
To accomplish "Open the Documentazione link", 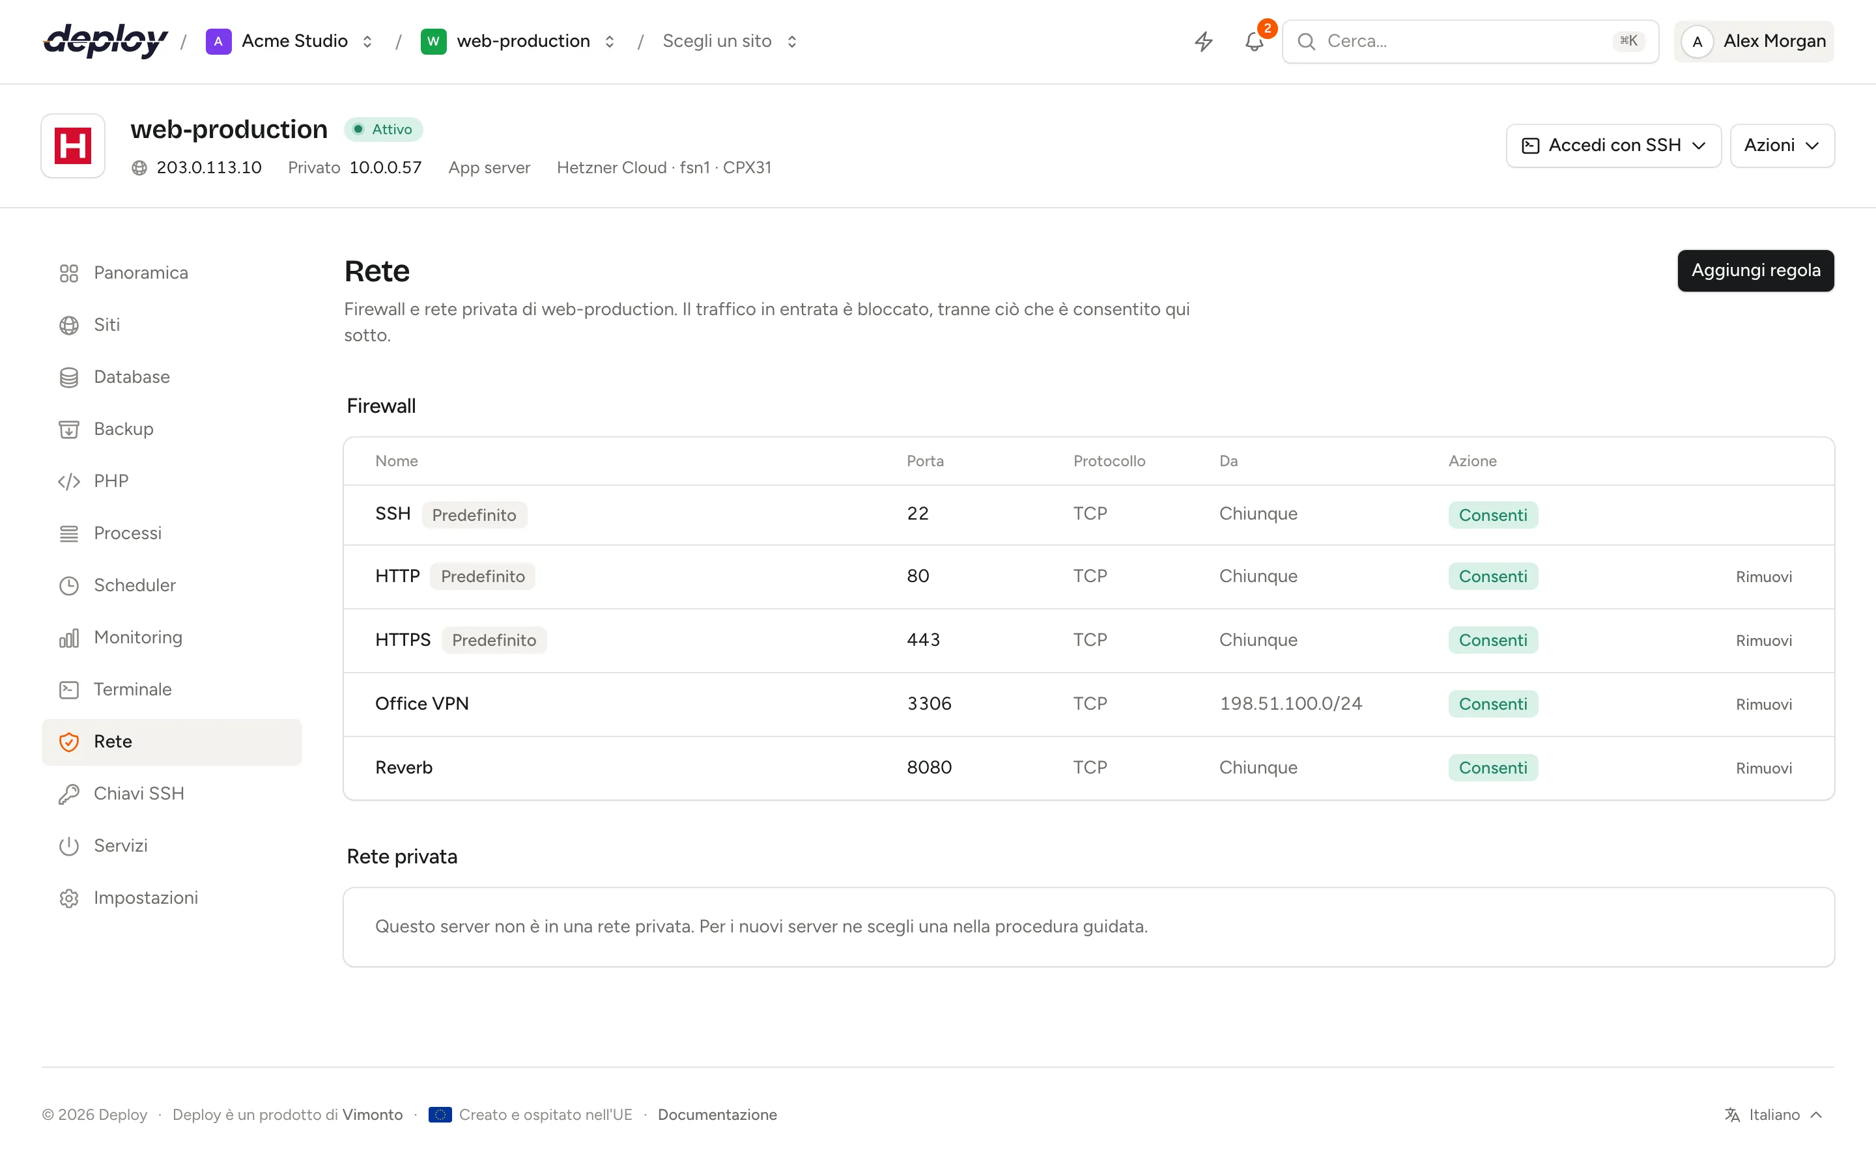I will tap(717, 1115).
